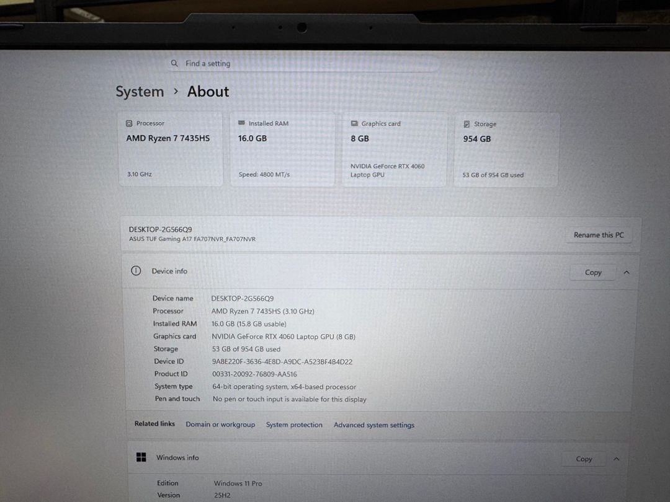This screenshot has width=670, height=502.
Task: Collapse the Device info section chevron
Action: (627, 272)
